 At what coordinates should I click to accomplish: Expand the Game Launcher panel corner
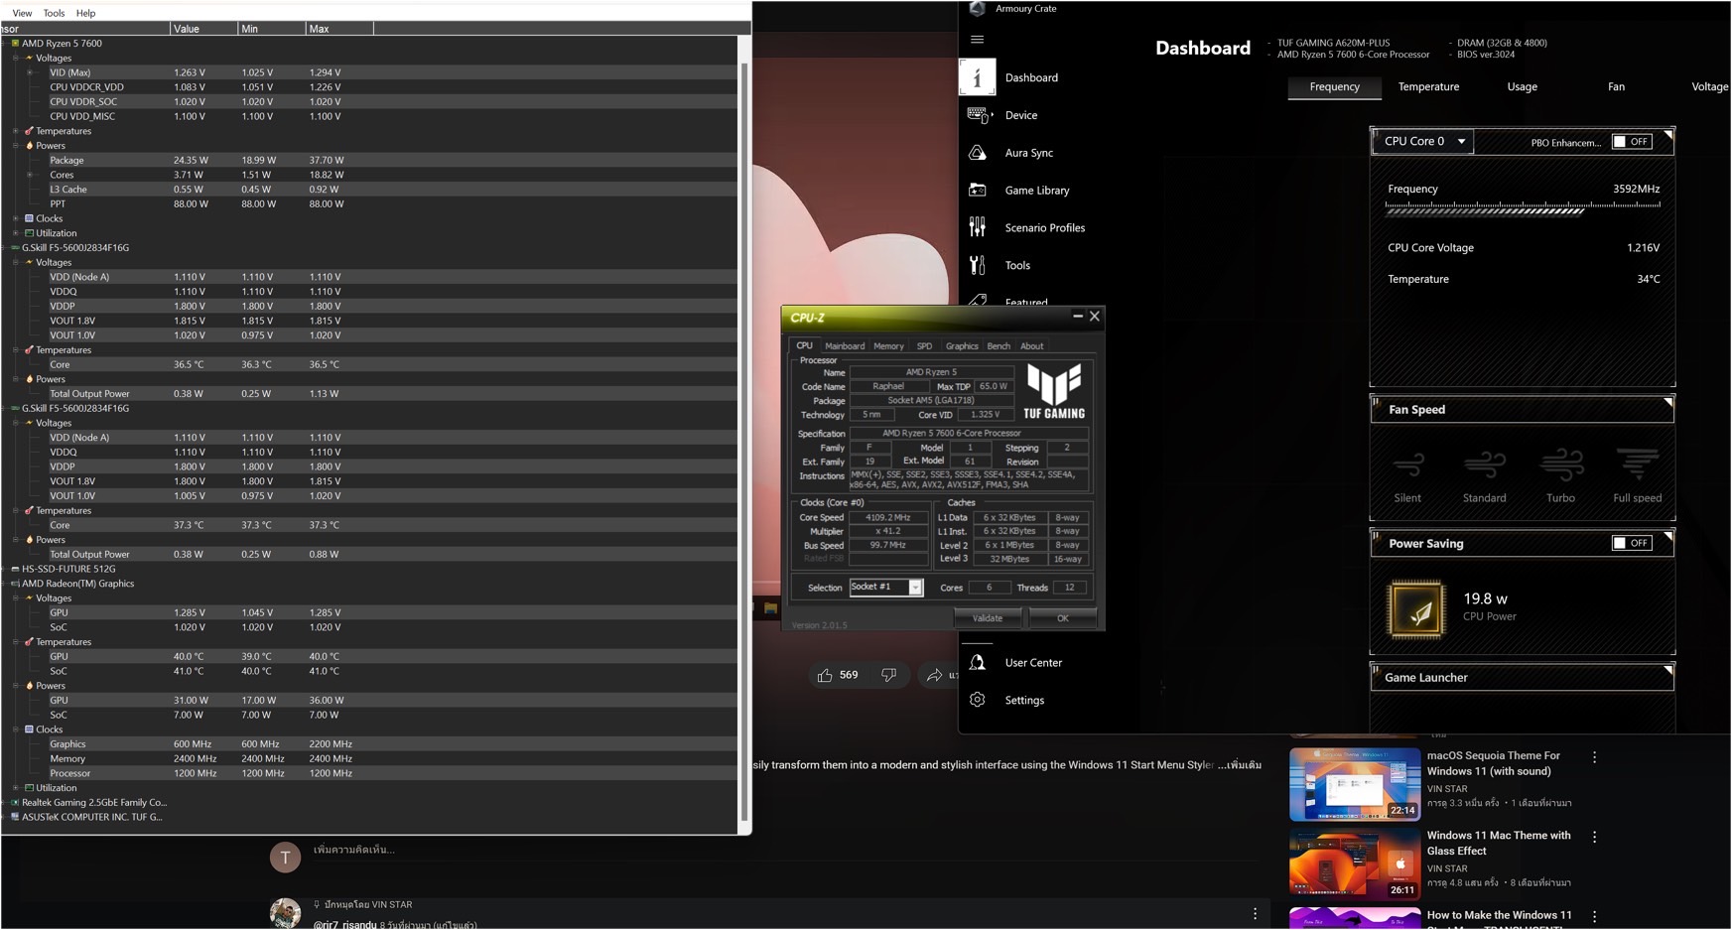(1667, 670)
